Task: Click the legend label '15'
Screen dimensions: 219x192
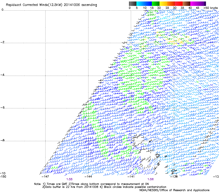Action: tap(152, 8)
